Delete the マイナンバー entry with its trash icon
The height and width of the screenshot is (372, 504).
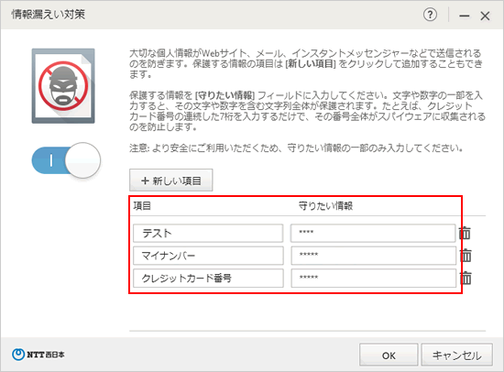point(466,256)
